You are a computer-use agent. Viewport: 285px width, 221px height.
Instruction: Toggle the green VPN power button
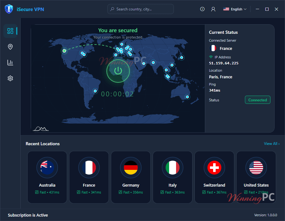[x=118, y=71]
